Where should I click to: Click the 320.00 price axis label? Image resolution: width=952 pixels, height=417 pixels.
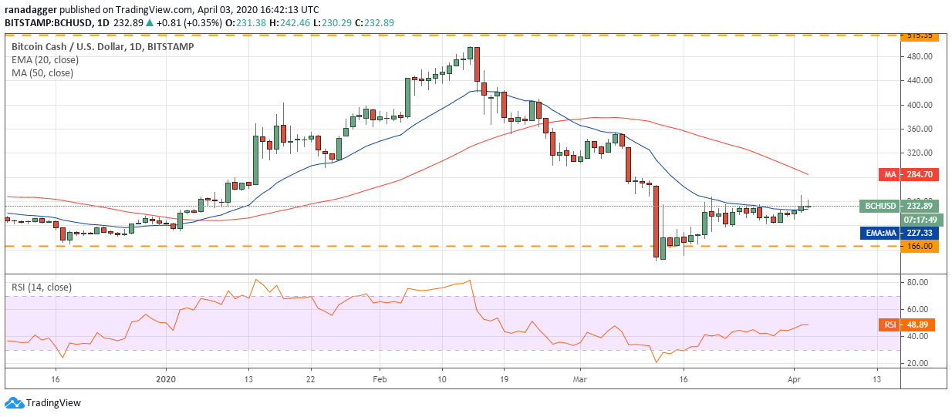(x=920, y=153)
